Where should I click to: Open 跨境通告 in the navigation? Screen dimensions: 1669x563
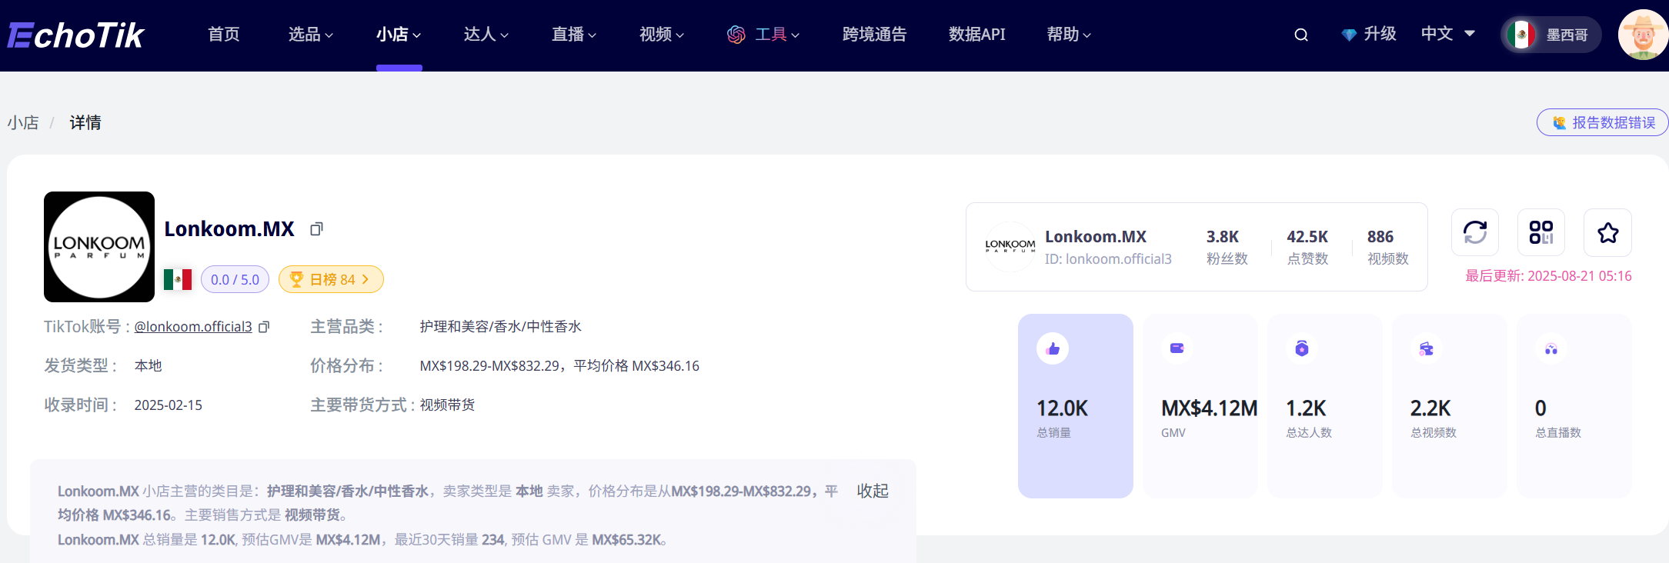[874, 35]
